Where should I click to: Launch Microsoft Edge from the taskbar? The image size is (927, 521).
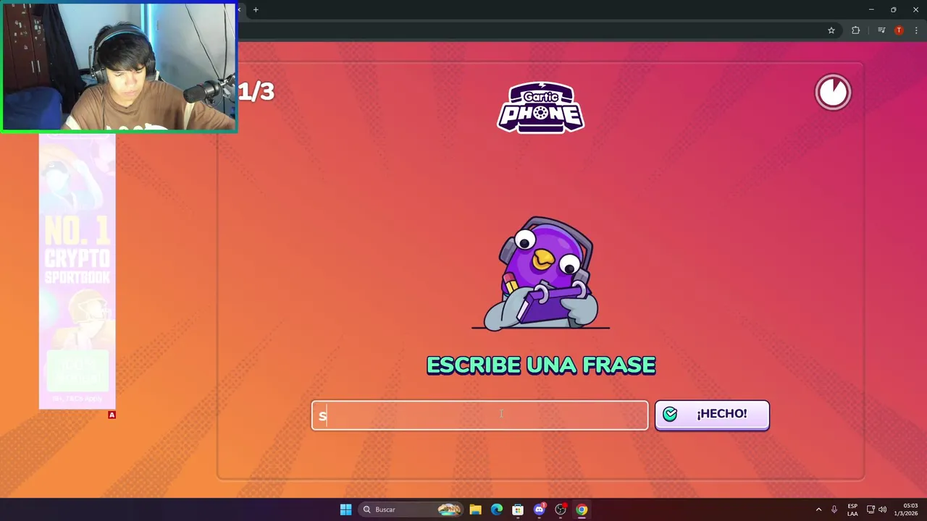pos(496,509)
